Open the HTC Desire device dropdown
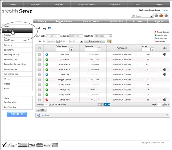 (x=142, y=16)
